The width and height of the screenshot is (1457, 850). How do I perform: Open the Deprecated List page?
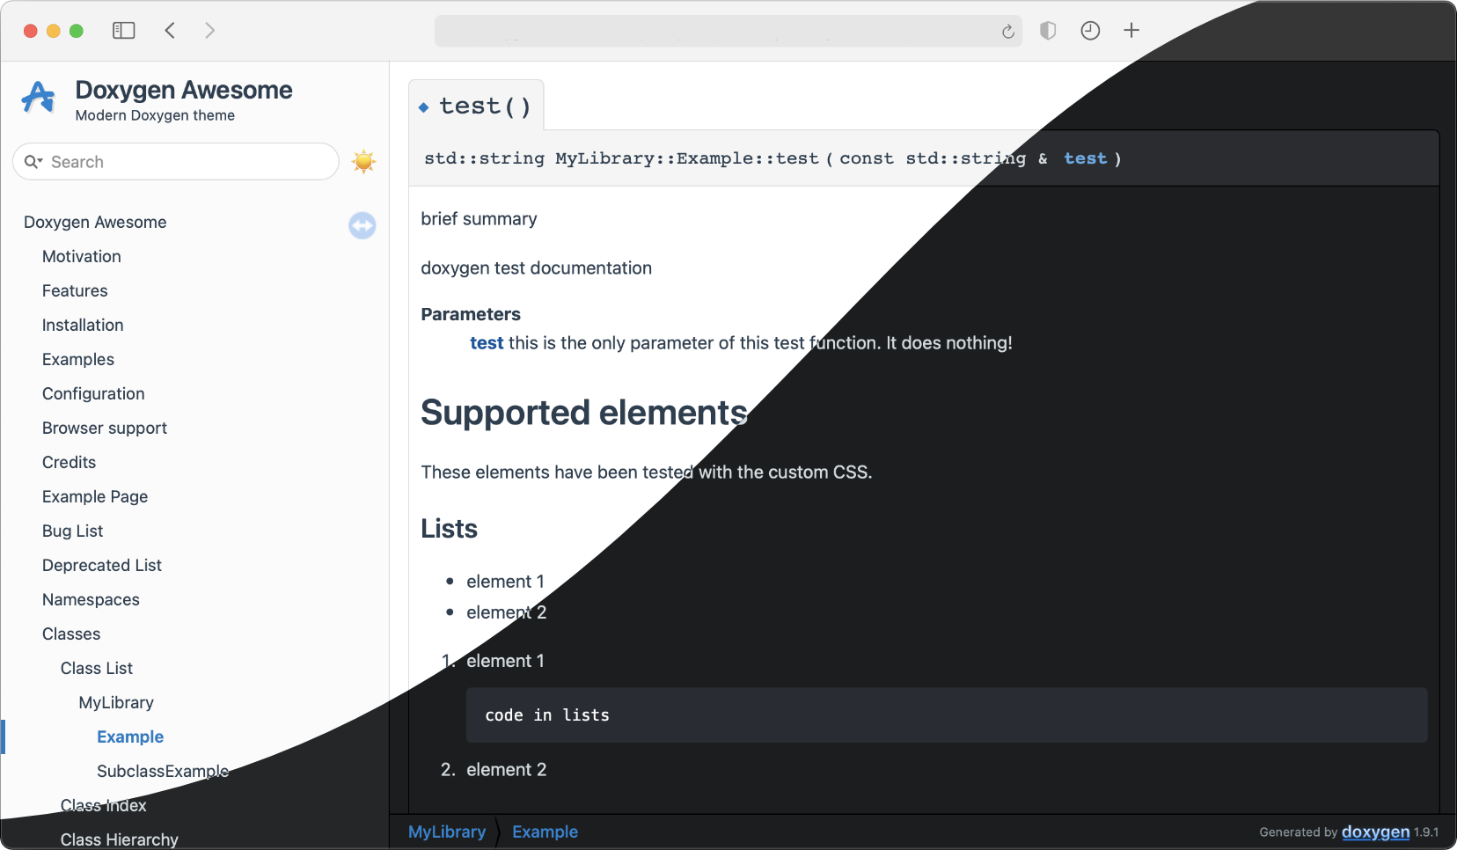tap(102, 566)
